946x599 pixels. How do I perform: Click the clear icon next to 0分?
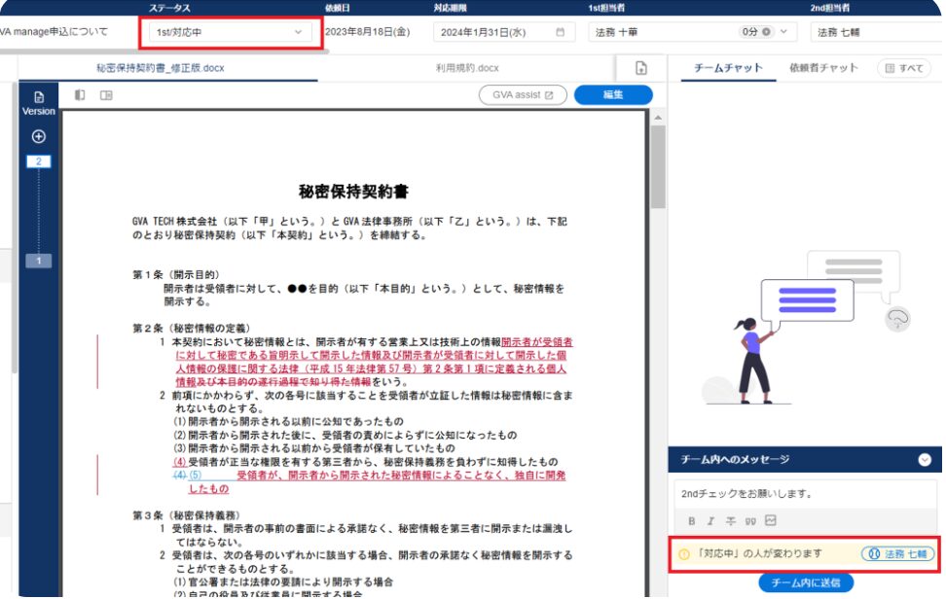click(x=766, y=32)
